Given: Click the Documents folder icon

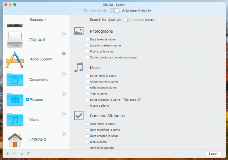Looking at the screenshot, I should [15, 79].
